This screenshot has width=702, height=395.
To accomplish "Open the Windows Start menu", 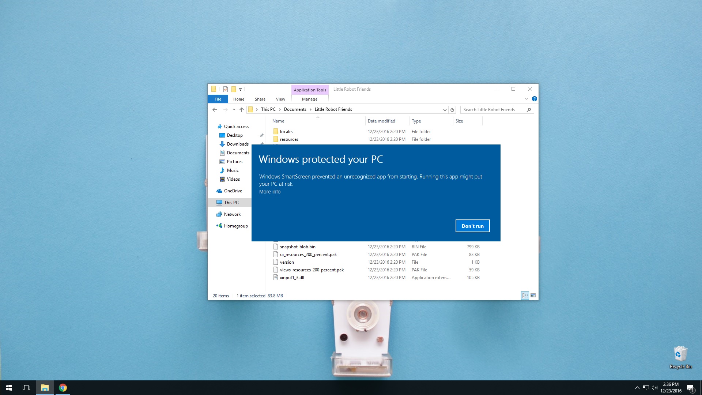I will [9, 388].
